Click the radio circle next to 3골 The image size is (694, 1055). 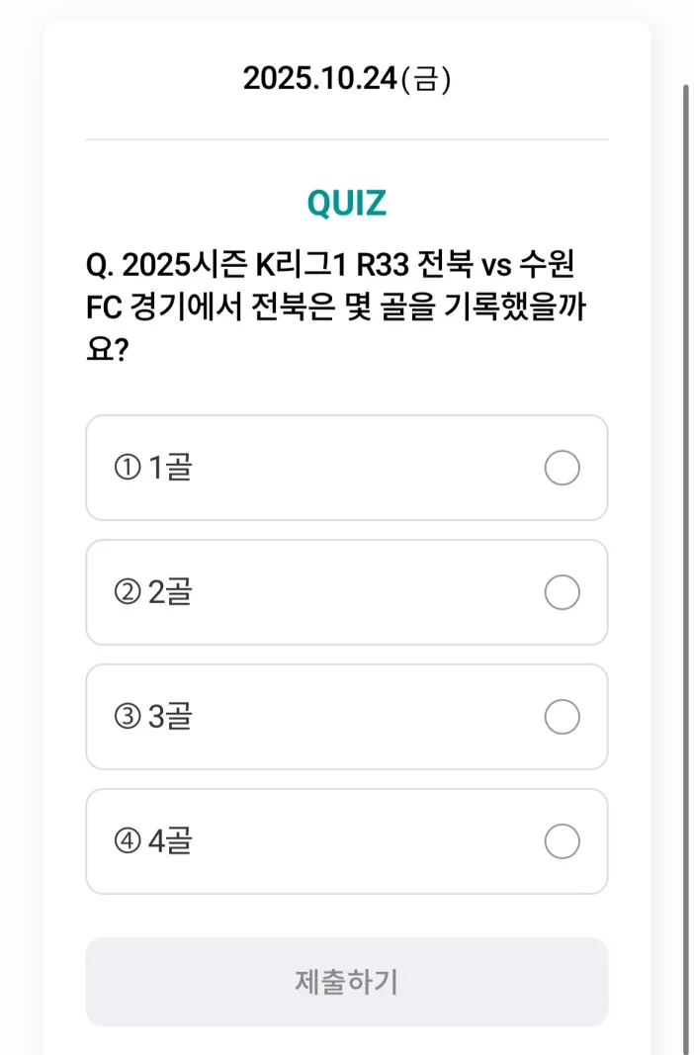pos(563,718)
